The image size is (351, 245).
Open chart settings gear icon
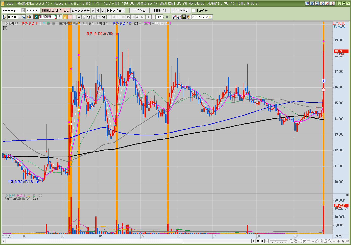tap(189, 17)
